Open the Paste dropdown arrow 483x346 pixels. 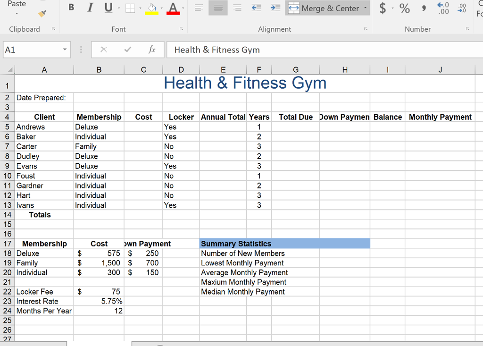(17, 14)
